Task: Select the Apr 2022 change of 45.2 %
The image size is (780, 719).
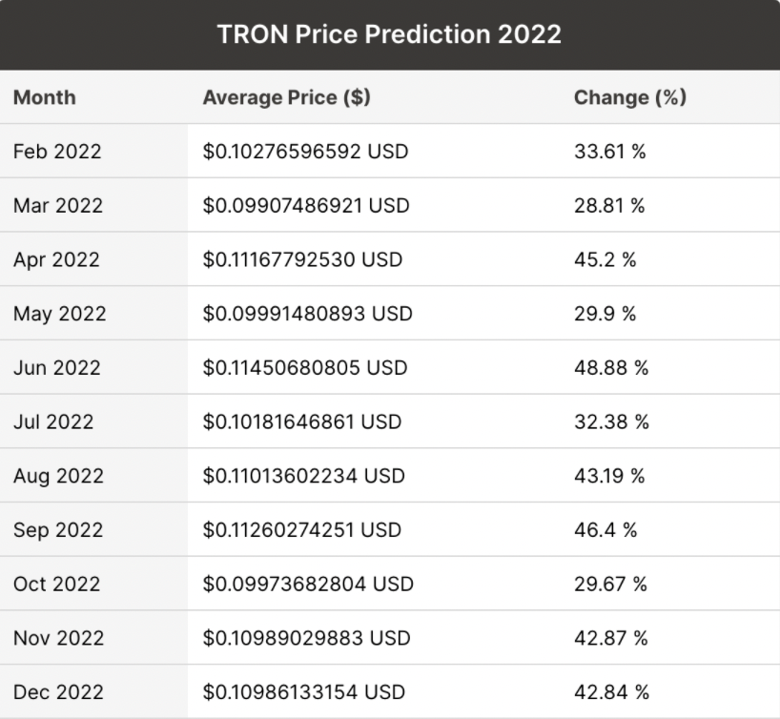Action: 605,259
